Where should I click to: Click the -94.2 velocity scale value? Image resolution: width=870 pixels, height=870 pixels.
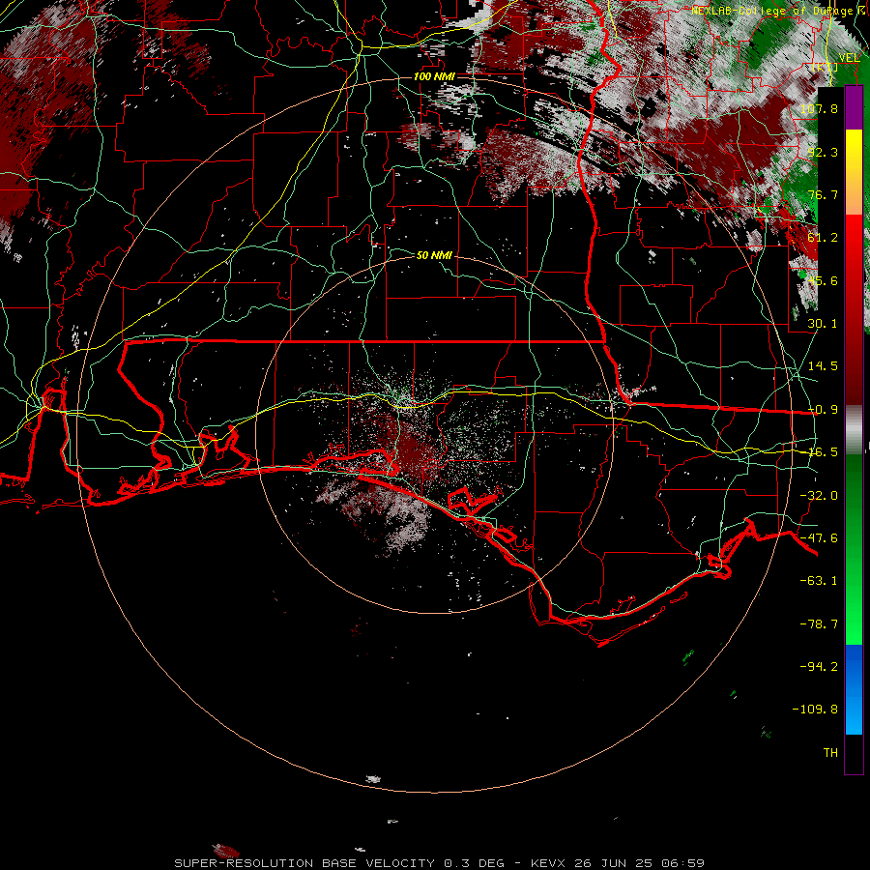point(819,667)
